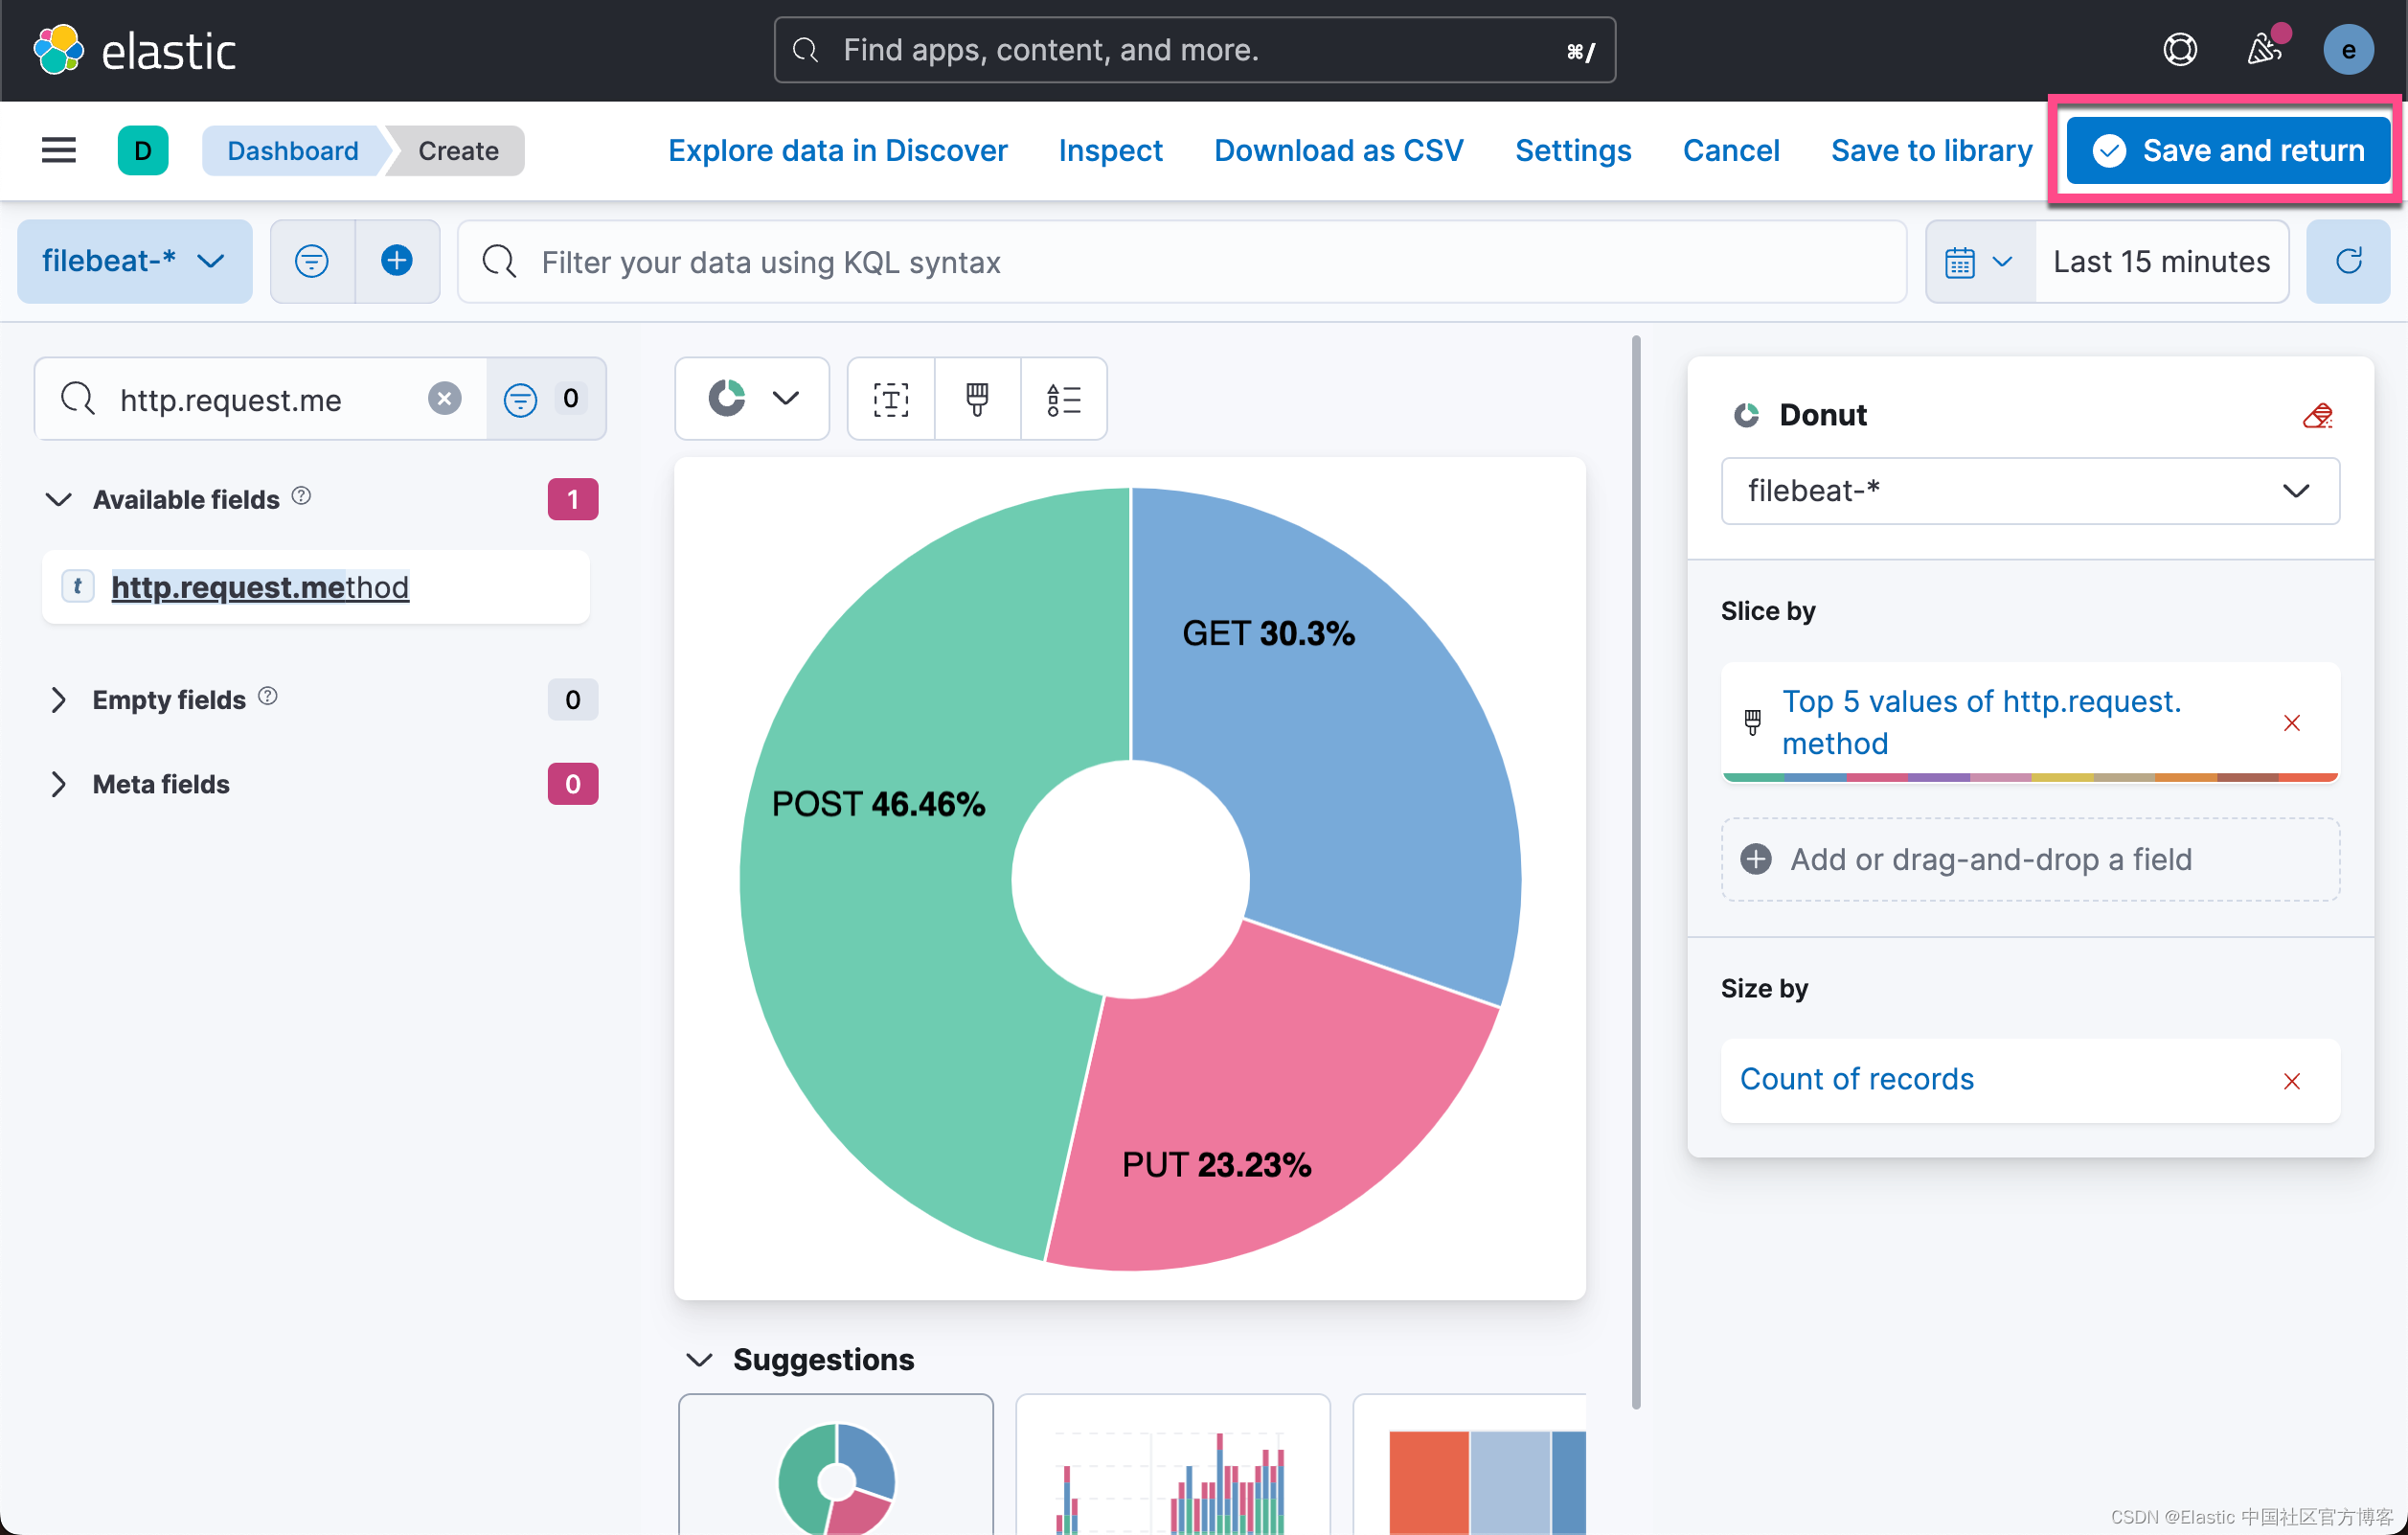Click the color strip under Top 5 values
Image resolution: width=2408 pixels, height=1535 pixels.
2029,776
